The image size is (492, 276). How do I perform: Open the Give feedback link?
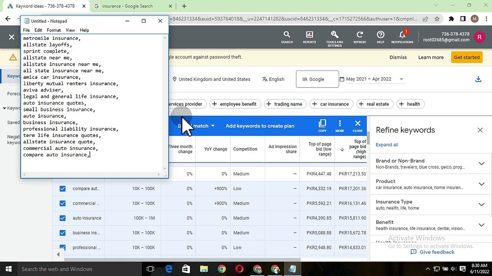click(x=432, y=252)
